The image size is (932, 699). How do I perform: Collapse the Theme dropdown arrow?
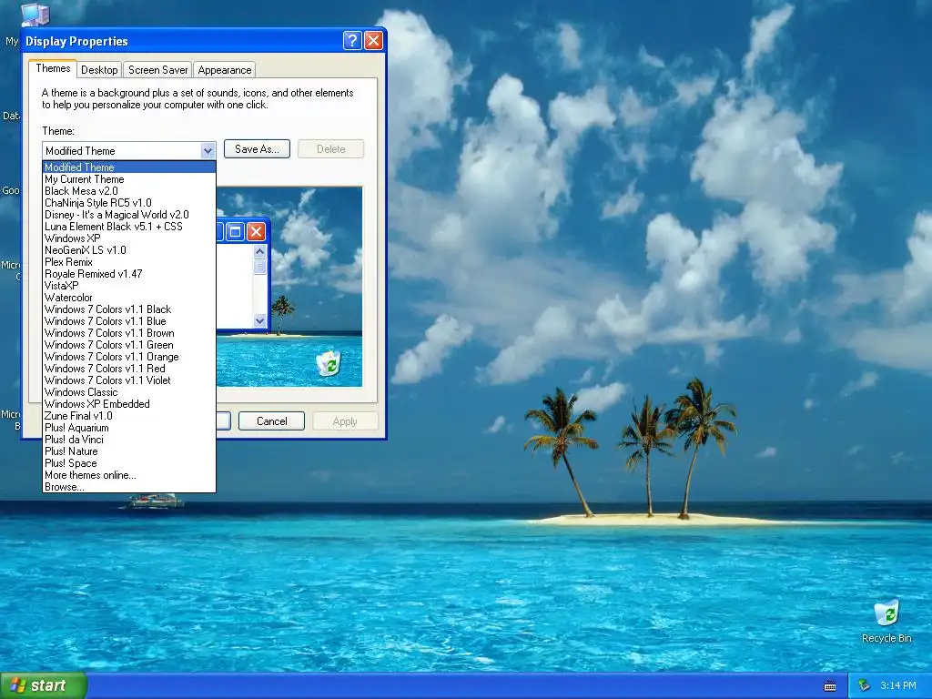[208, 150]
